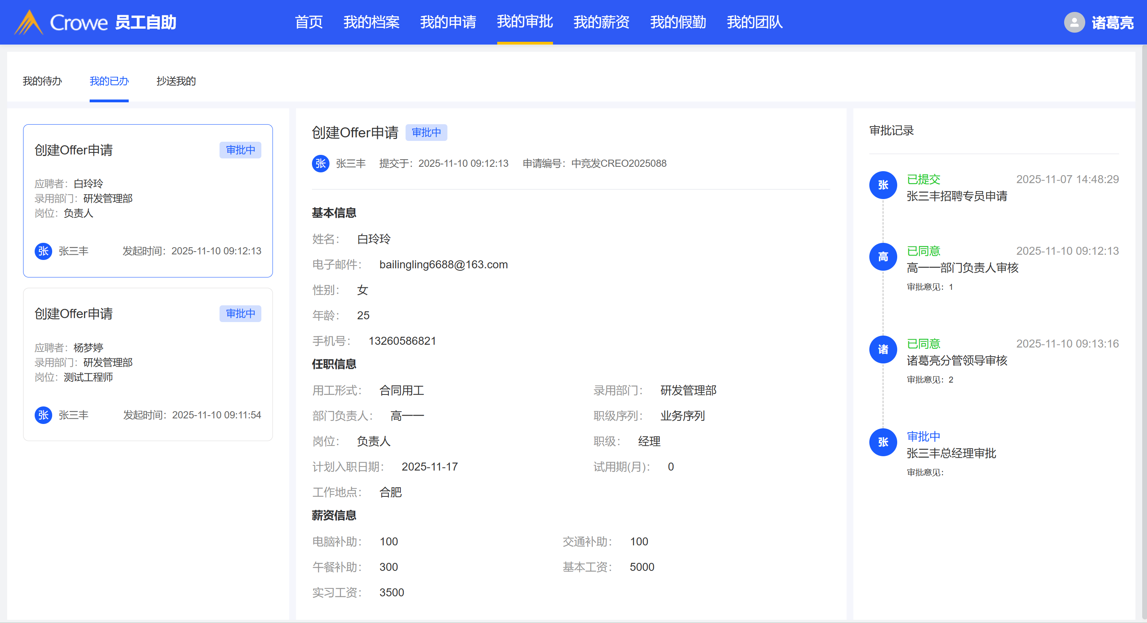Switch to 我的待办 tab
The height and width of the screenshot is (623, 1147).
(42, 81)
